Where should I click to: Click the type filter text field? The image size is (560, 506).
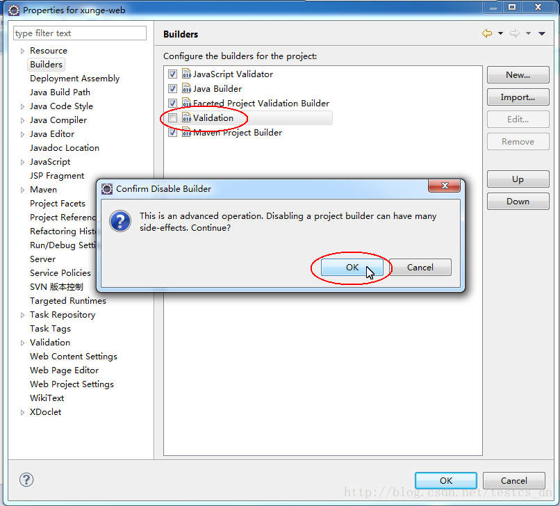(x=80, y=33)
